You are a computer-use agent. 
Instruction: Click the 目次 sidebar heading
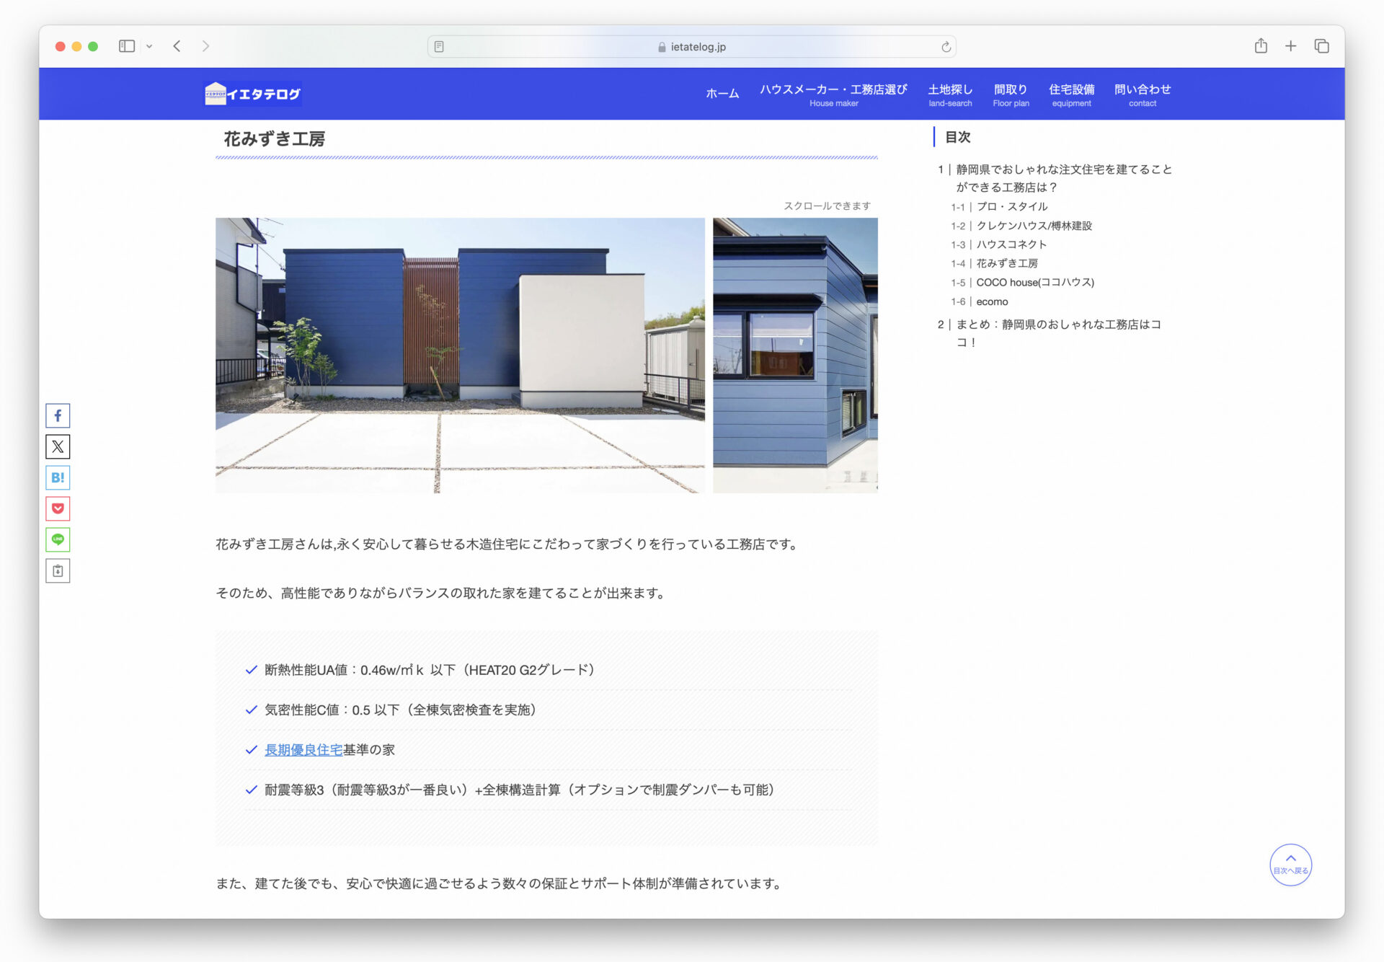(x=957, y=137)
